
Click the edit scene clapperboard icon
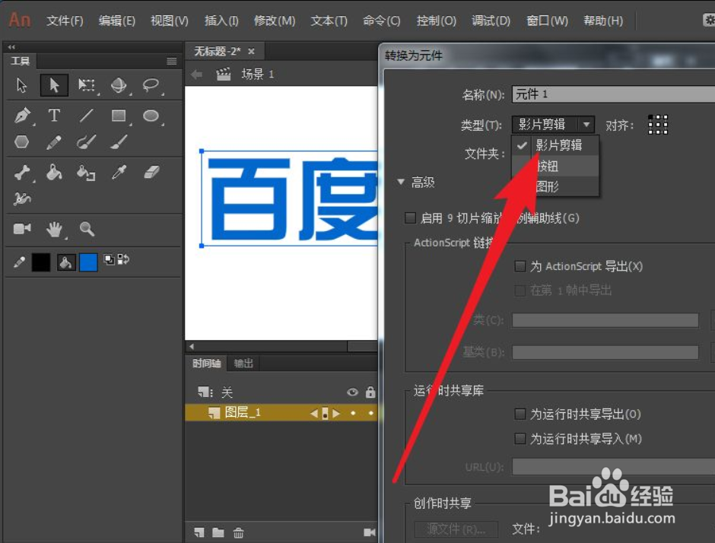coord(223,74)
